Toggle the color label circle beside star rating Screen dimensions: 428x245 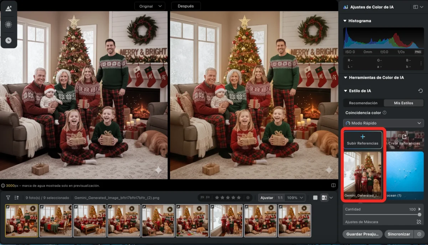(248, 198)
